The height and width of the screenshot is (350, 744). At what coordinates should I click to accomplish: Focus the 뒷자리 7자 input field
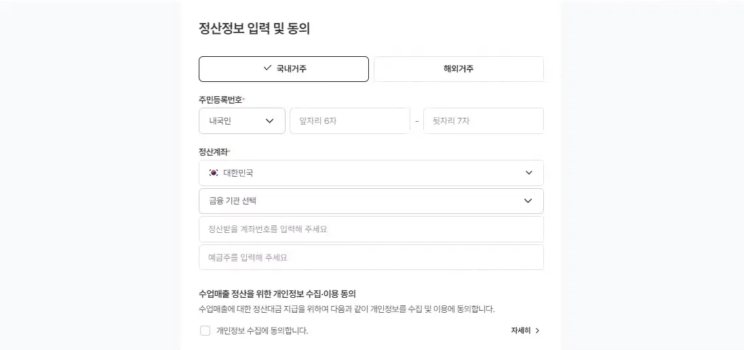click(484, 121)
